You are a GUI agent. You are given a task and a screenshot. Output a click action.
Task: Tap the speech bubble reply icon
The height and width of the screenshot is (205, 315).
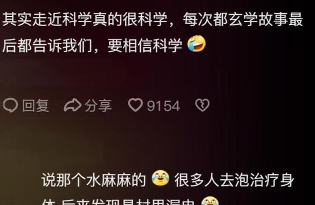pyautogui.click(x=10, y=105)
